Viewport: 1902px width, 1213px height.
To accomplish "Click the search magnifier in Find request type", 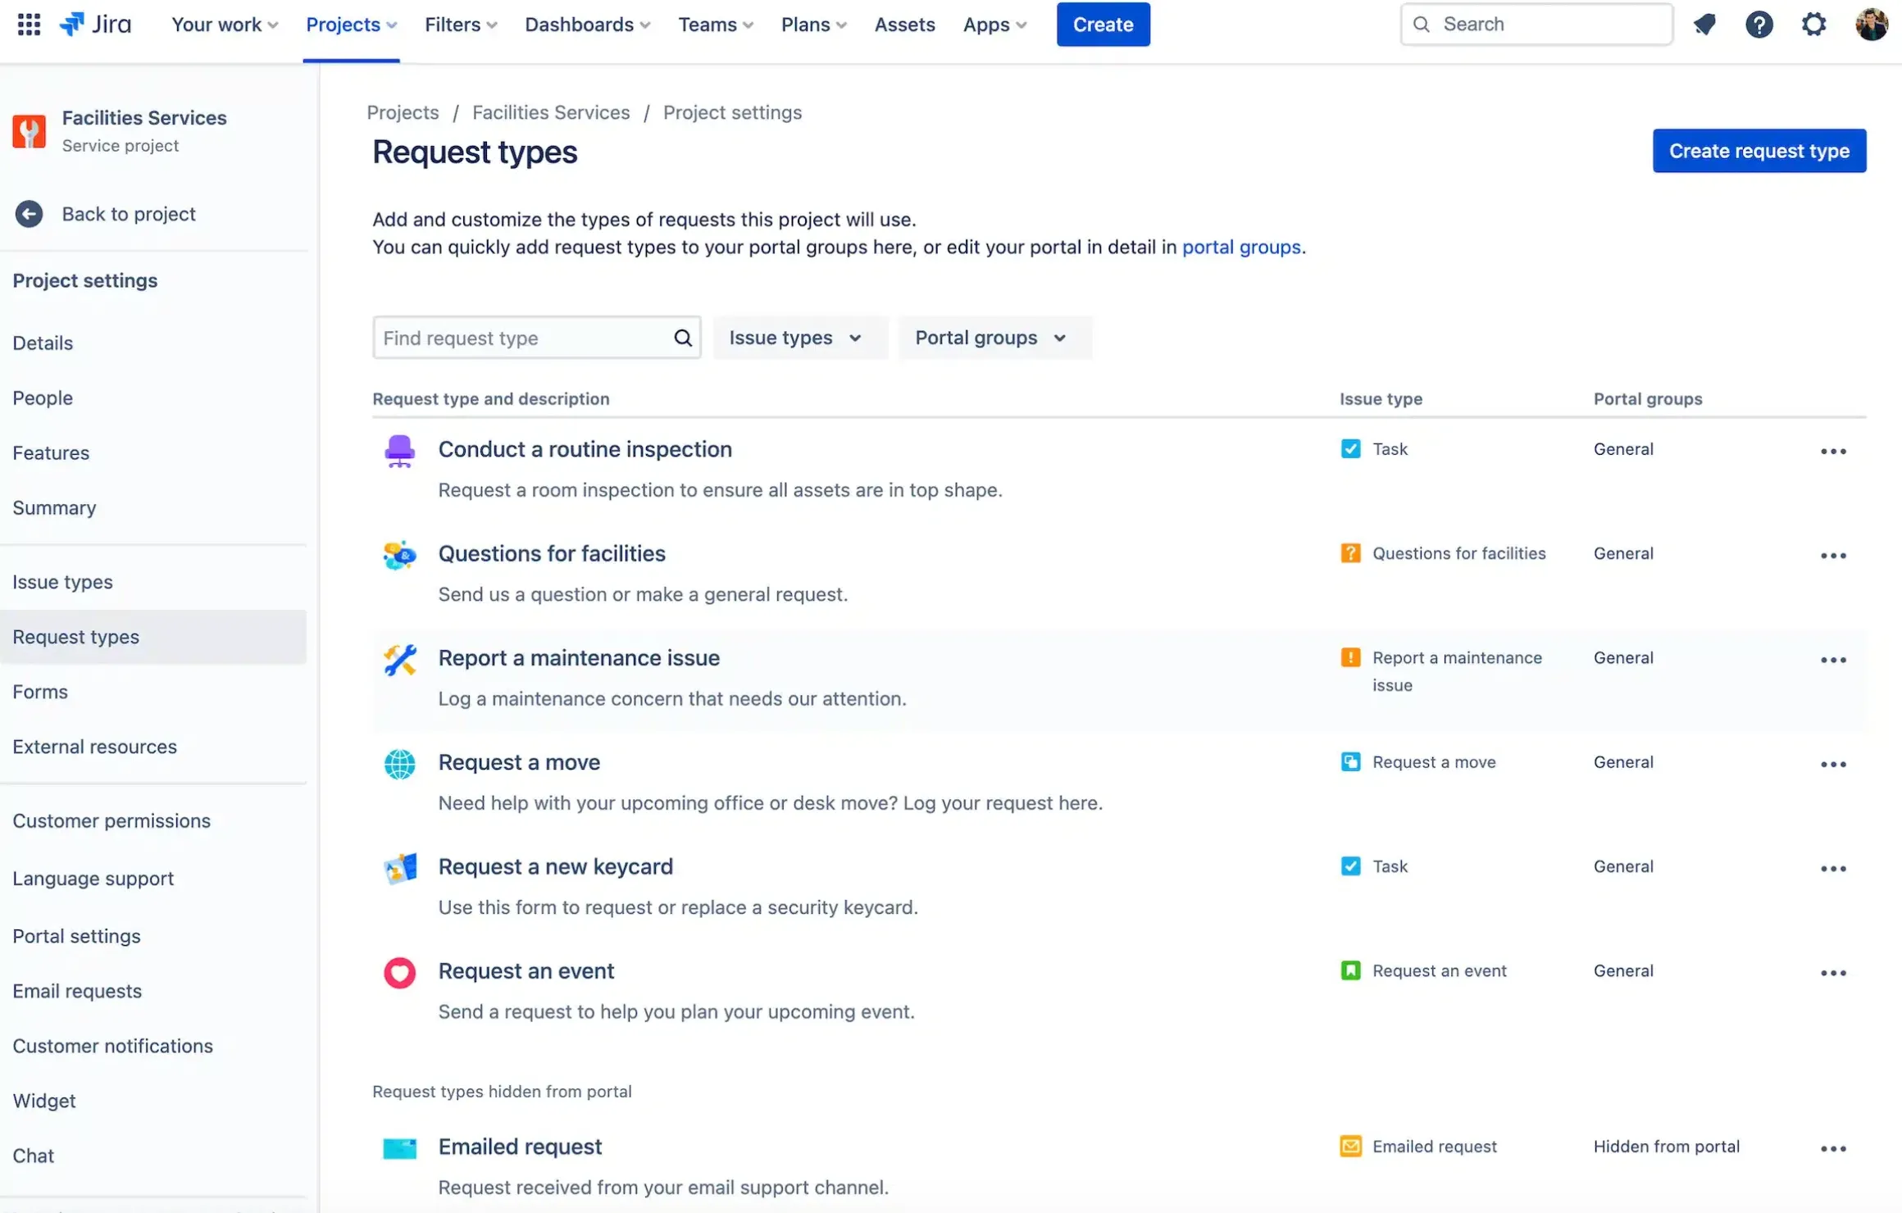I will [683, 338].
